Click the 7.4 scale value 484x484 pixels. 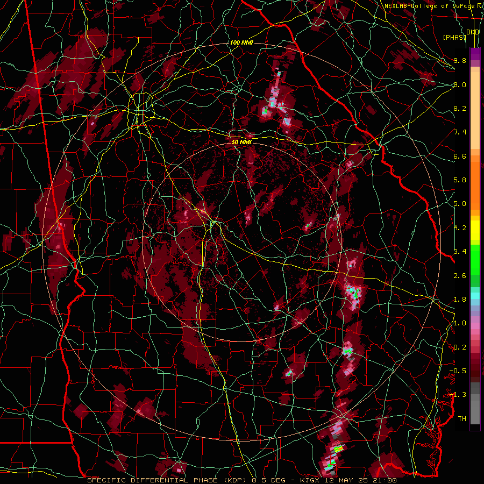[460, 132]
